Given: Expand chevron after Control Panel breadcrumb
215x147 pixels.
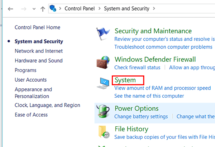Looking at the screenshot, I should [x=100, y=9].
